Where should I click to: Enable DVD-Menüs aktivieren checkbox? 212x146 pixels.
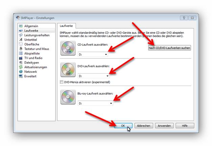tap(62, 82)
